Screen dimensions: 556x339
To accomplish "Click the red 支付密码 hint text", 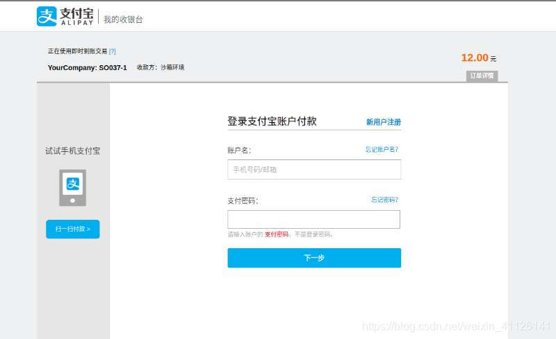I will 277,234.
